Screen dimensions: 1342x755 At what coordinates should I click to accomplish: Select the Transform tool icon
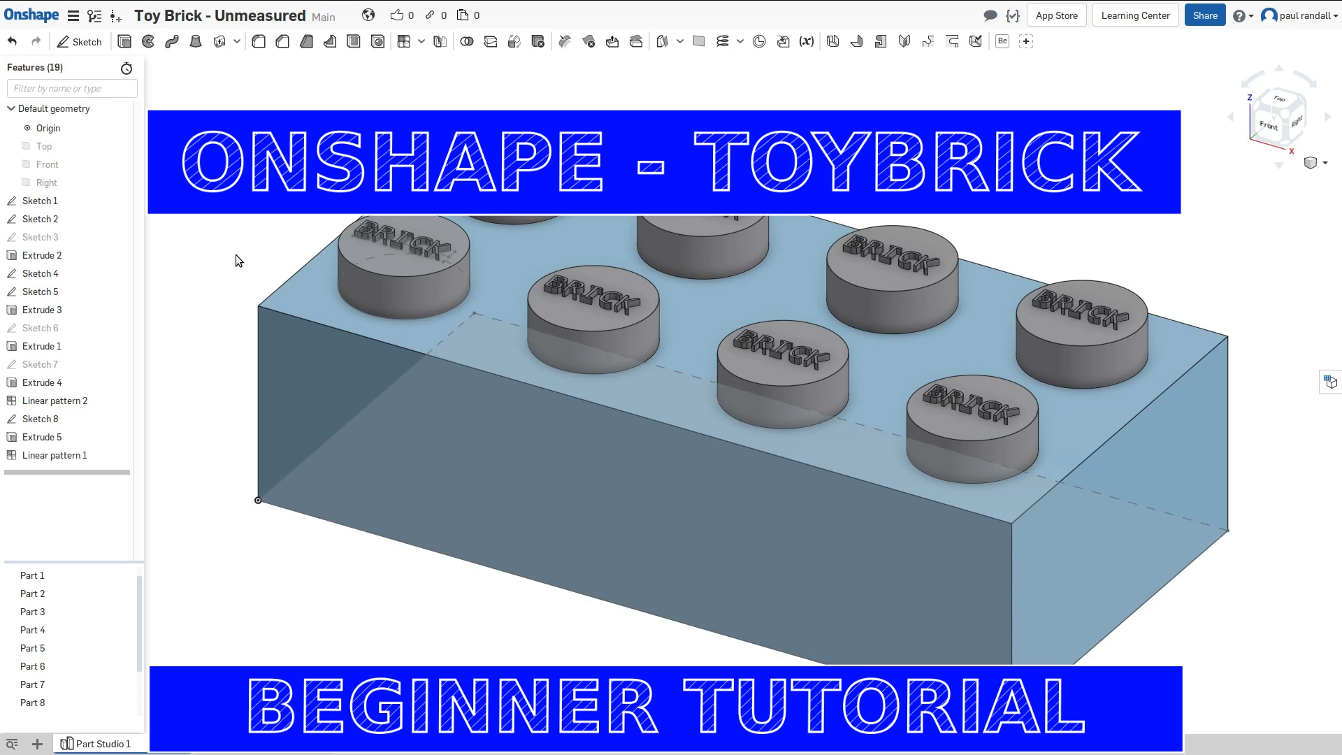tap(514, 41)
